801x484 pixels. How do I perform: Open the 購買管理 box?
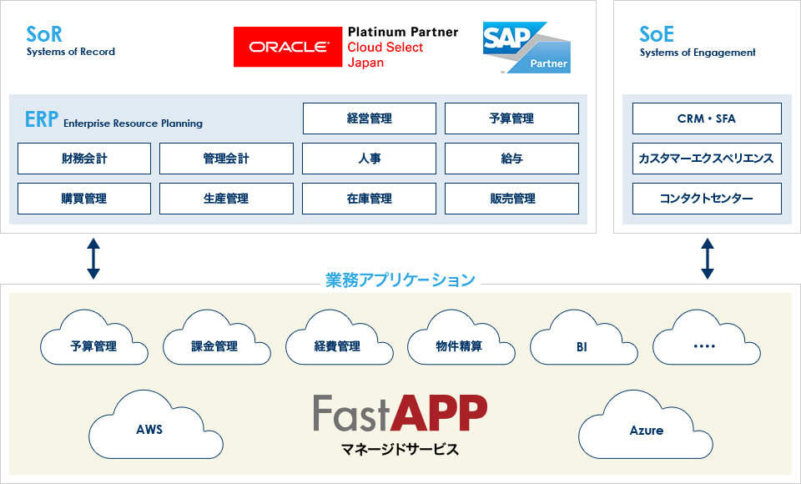84,199
